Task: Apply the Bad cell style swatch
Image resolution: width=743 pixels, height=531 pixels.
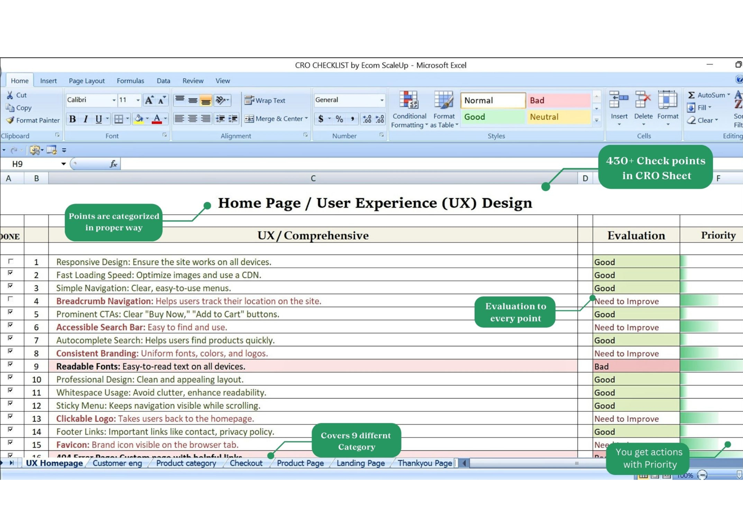Action: click(558, 100)
